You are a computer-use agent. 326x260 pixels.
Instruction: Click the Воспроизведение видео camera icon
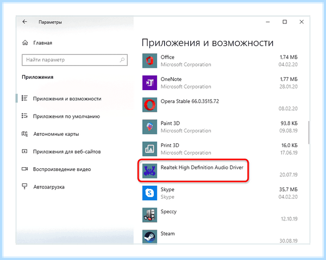click(x=25, y=169)
